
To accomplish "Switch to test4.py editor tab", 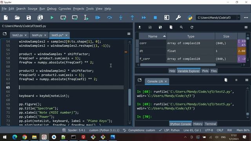I will pos(37,35).
